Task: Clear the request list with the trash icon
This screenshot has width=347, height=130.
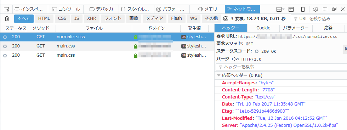Action: pyautogui.click(x=7, y=19)
